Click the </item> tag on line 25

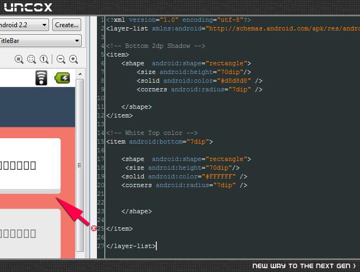[120, 228]
